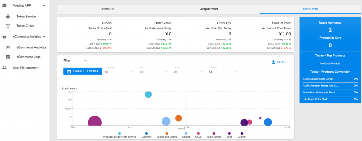Click the Orders total value 0
This screenshot has height=141, width=362.
[110, 34]
